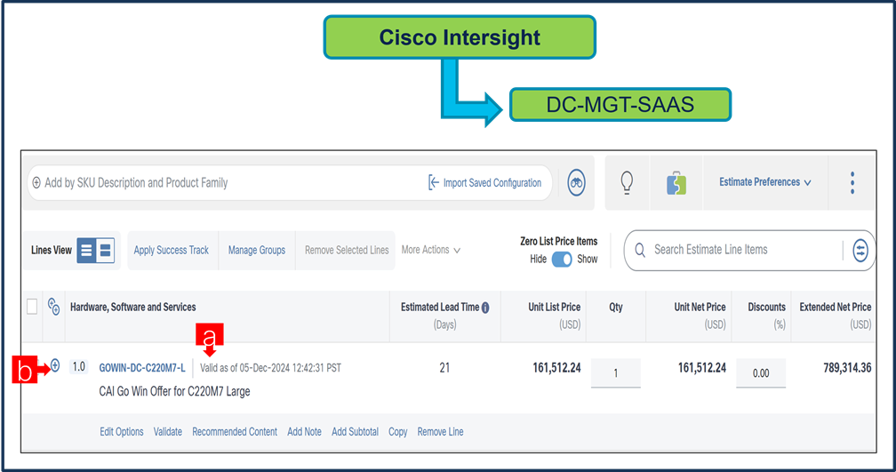Click Hardware, Software and Services header

click(133, 307)
